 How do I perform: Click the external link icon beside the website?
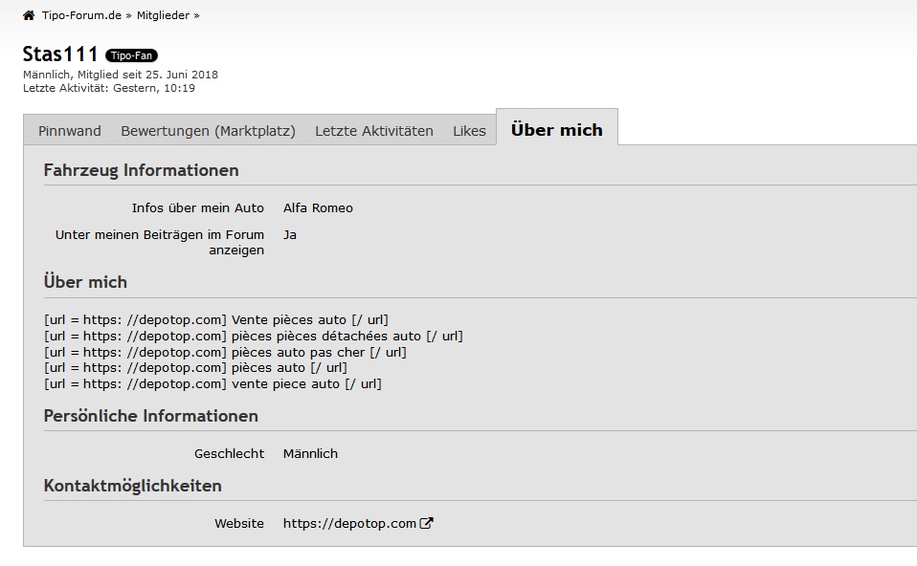click(x=427, y=523)
